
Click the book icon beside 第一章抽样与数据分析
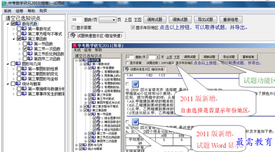click(x=24, y=89)
